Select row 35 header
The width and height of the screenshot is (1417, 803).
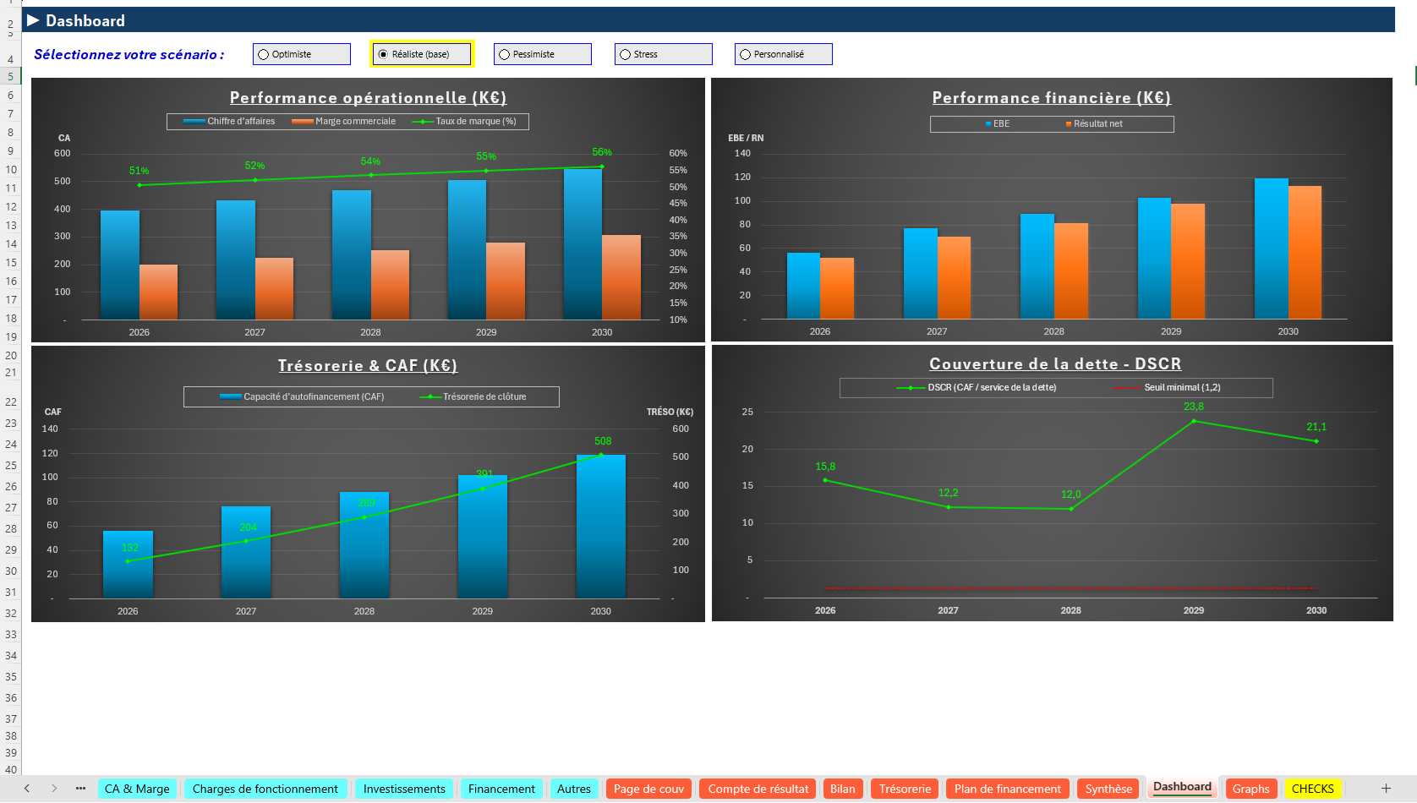tap(11, 677)
